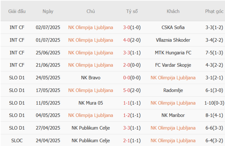Select the "Chủ" column header

(x=91, y=11)
